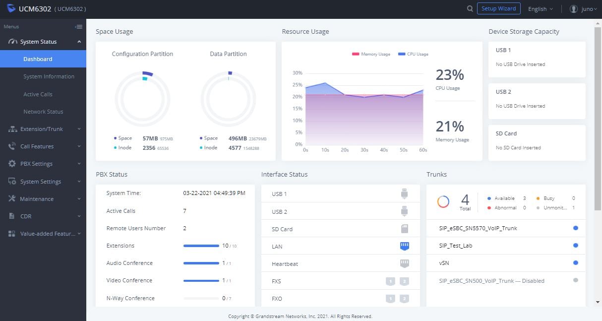Screen dimensions: 602x321
Task: Click the page's vertical scrollbar
Action: point(598,149)
